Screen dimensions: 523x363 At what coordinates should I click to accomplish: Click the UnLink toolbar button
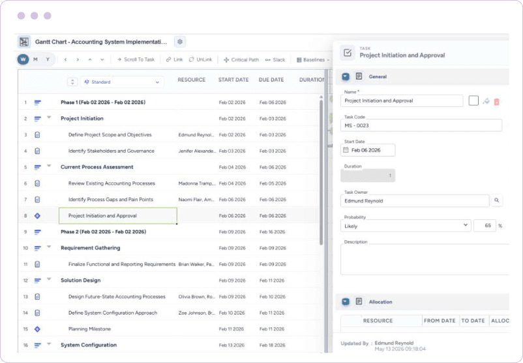pos(200,59)
